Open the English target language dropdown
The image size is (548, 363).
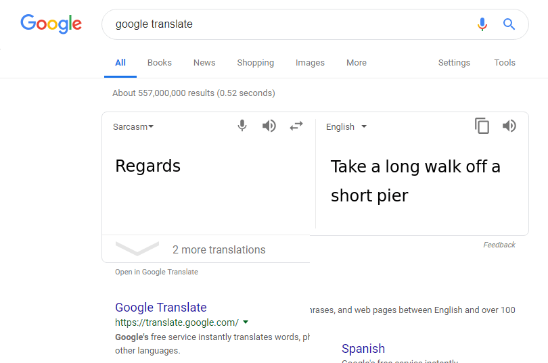(x=346, y=126)
